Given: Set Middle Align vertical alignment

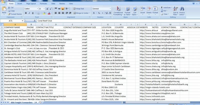Looking at the screenshot, I should (x=59, y=9).
